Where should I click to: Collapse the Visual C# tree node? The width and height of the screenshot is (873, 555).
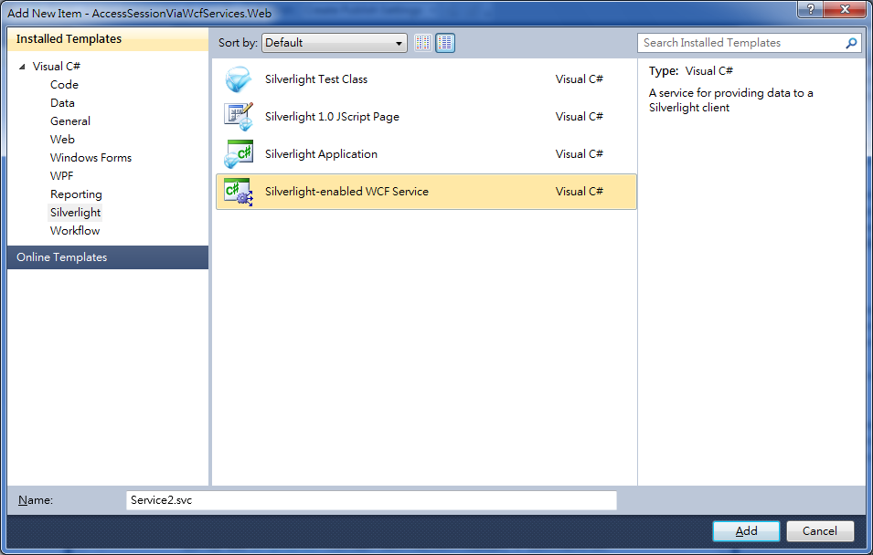click(22, 67)
